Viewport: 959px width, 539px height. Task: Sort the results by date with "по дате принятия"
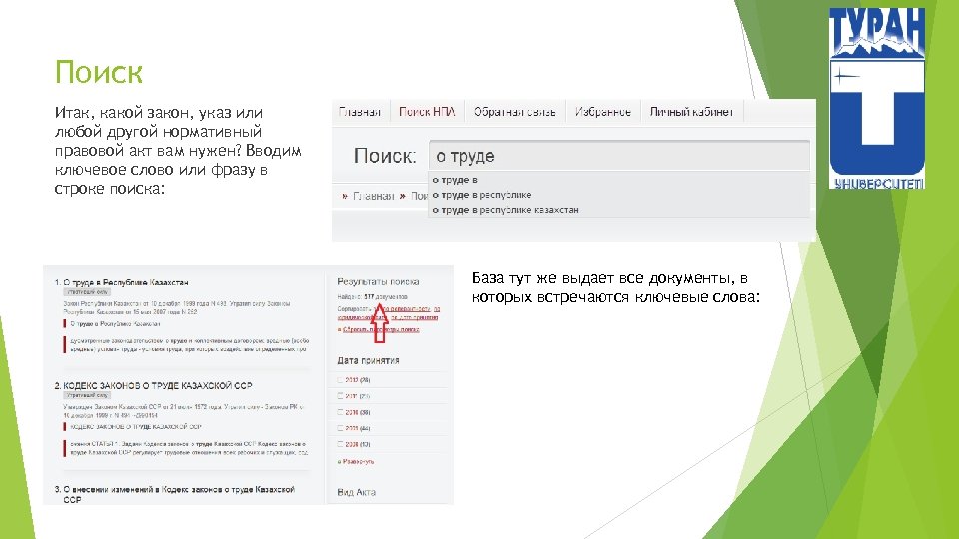[414, 317]
